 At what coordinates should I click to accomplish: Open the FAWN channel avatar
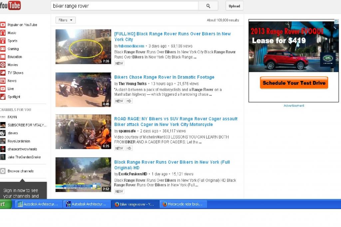coord(3,117)
